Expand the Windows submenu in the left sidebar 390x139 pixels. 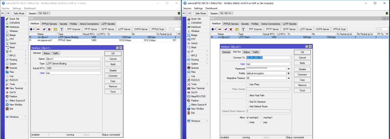25,117
